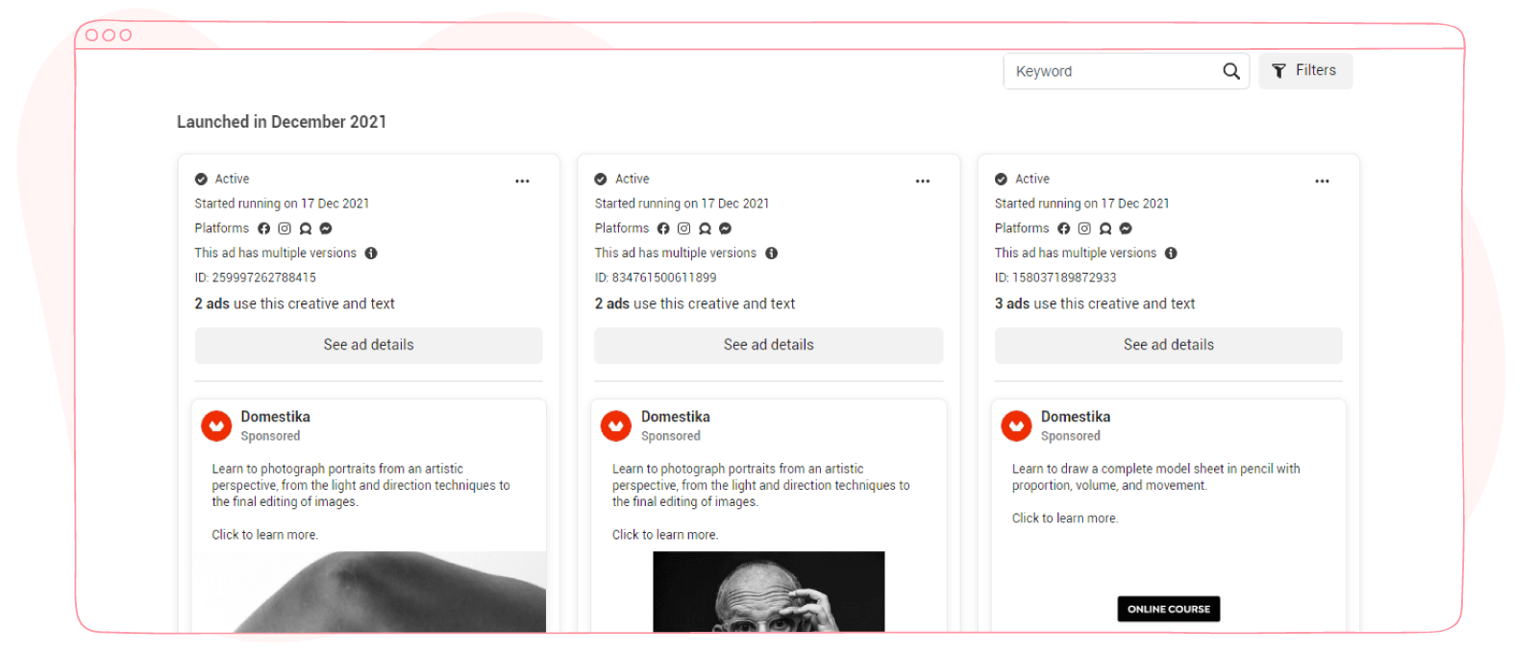
Task: Click the Messenger platform icon on third ad card
Action: pos(1125,229)
